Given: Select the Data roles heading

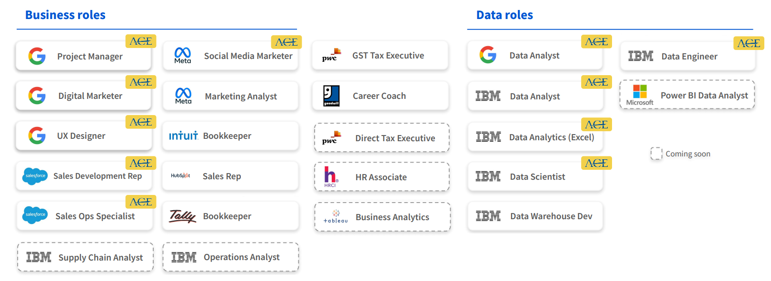Looking at the screenshot, I should [504, 15].
